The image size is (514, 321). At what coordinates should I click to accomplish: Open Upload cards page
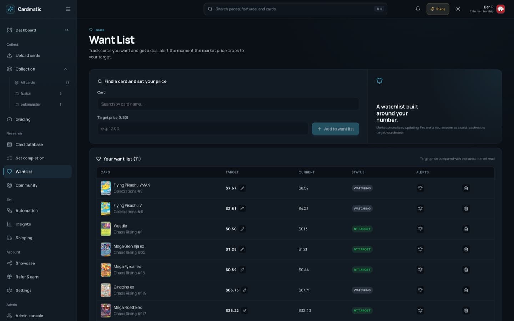click(x=37, y=56)
